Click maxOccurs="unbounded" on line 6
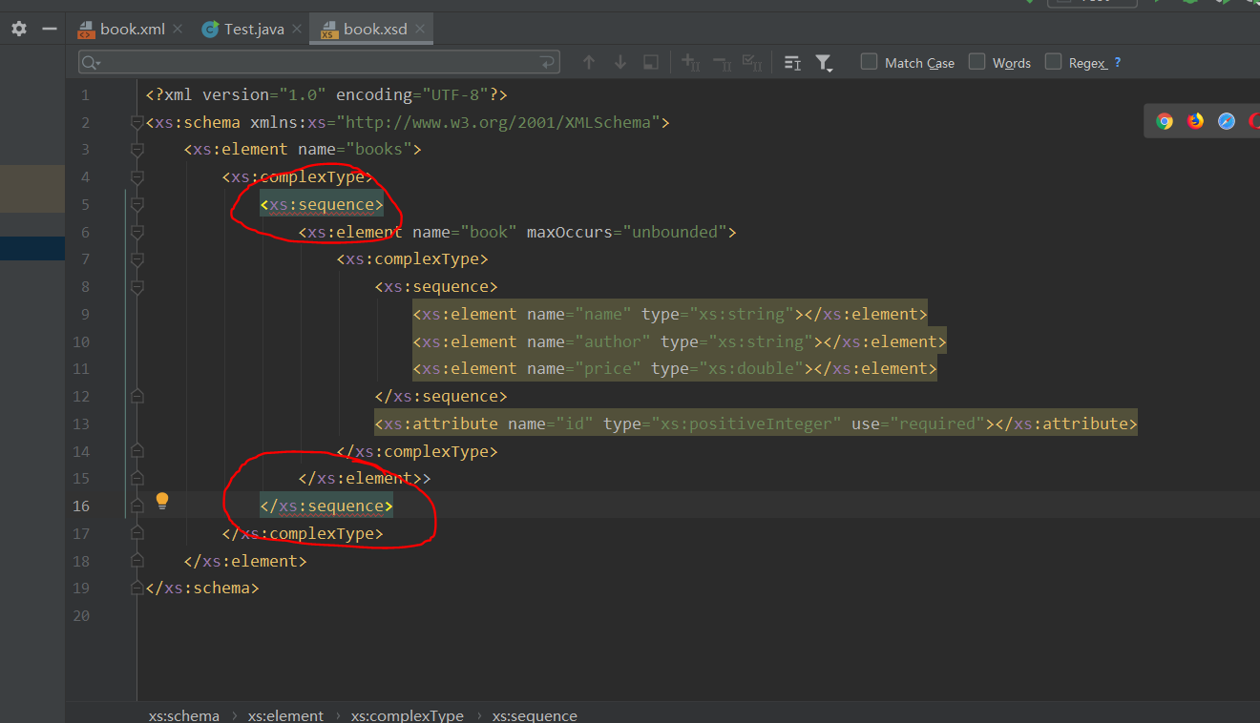 point(626,232)
